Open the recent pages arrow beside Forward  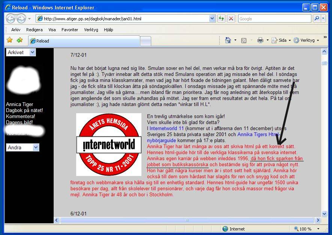click(x=29, y=19)
